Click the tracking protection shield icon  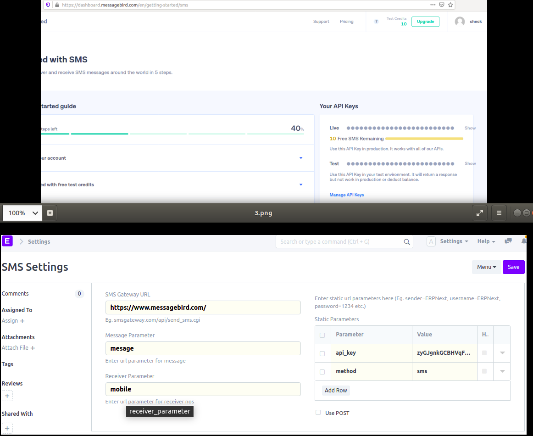pyautogui.click(x=48, y=5)
